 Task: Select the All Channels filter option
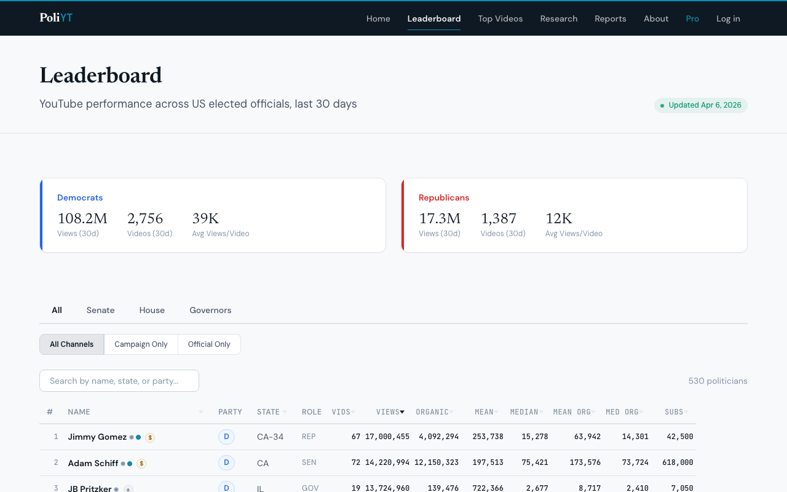(x=72, y=344)
